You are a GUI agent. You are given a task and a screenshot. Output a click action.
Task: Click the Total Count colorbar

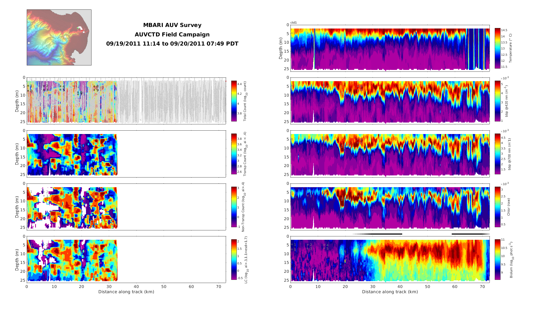(234, 101)
